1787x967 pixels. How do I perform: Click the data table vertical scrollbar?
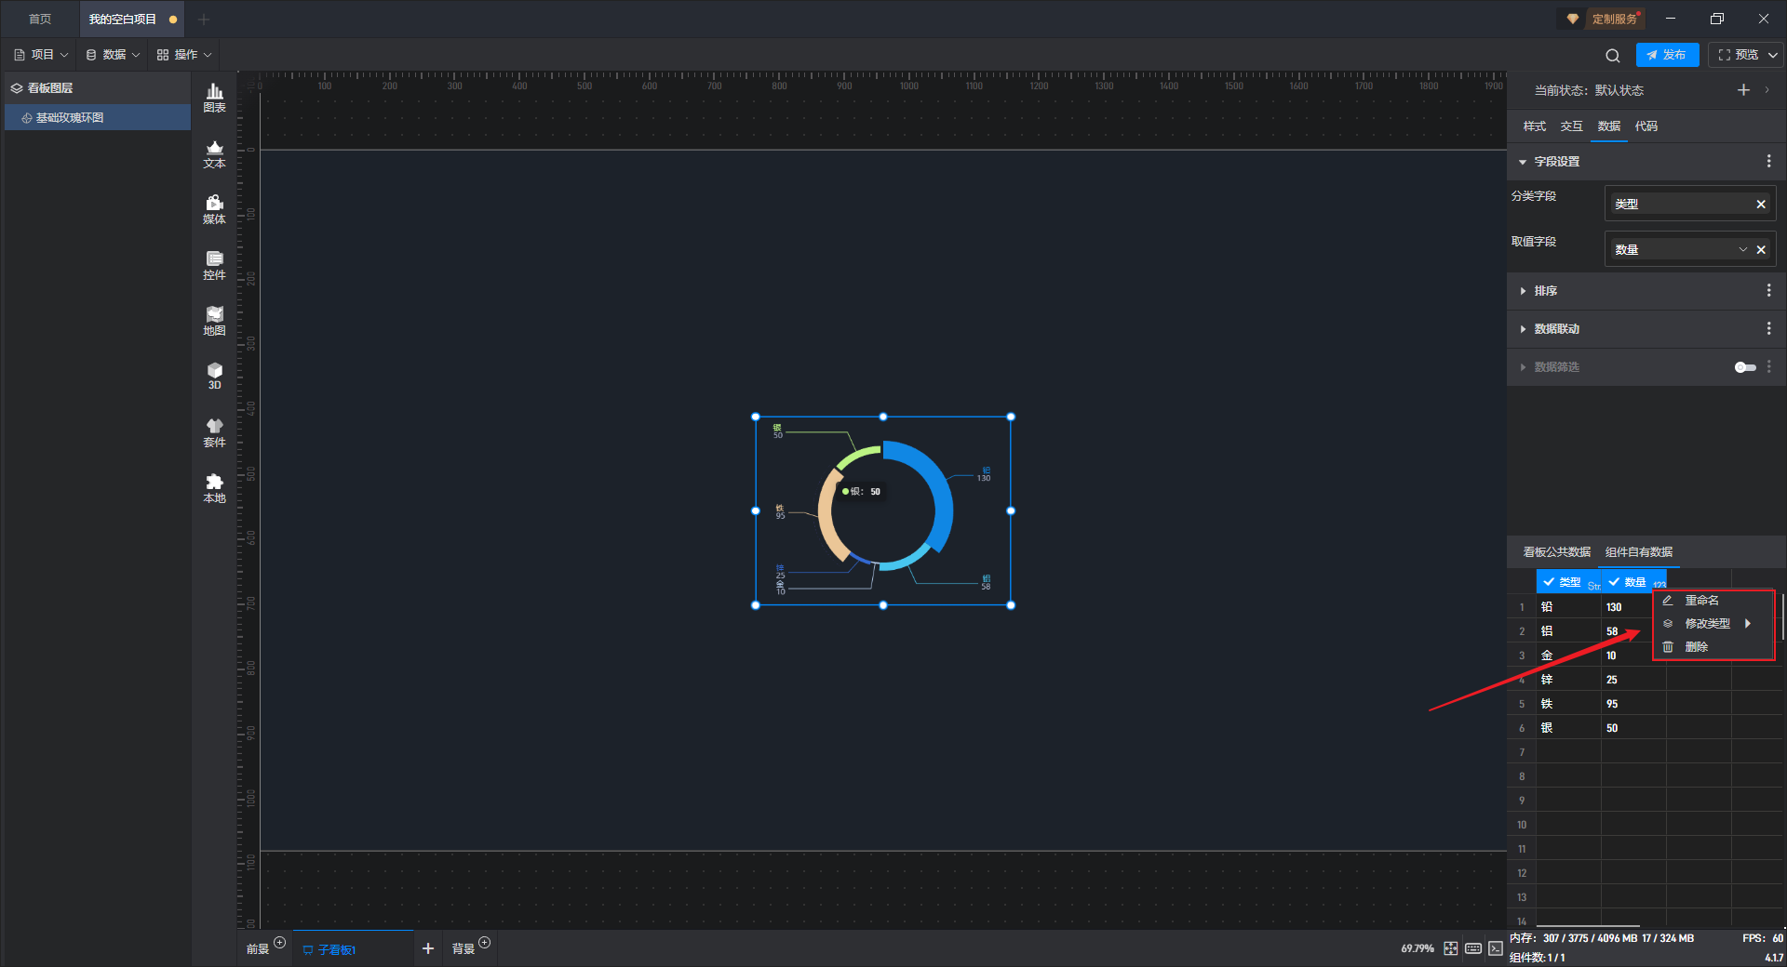click(x=1782, y=616)
